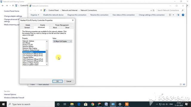Go back in Network and Sharing Centre

[x=3, y=6]
